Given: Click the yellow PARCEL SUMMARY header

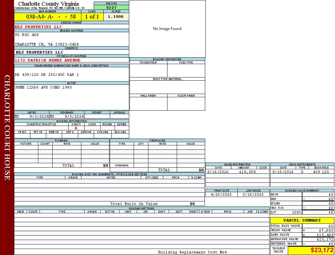Looking at the screenshot, I should [x=302, y=220].
